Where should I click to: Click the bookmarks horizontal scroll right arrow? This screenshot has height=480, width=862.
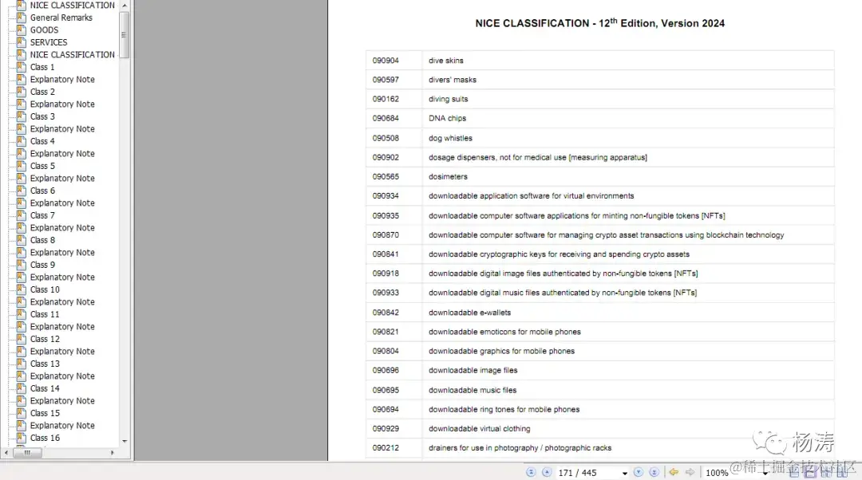[x=113, y=453]
